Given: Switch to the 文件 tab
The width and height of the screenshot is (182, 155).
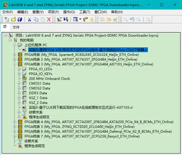Looking at the screenshot, I should pyautogui.click(x=16, y=27).
